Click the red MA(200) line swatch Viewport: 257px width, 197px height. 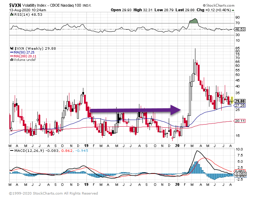tap(12, 56)
